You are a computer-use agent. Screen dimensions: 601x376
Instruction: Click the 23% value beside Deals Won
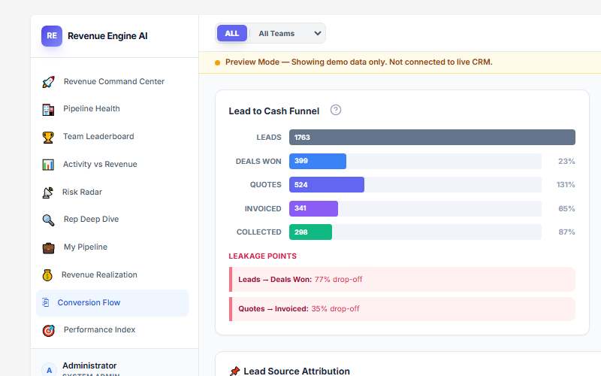click(566, 161)
